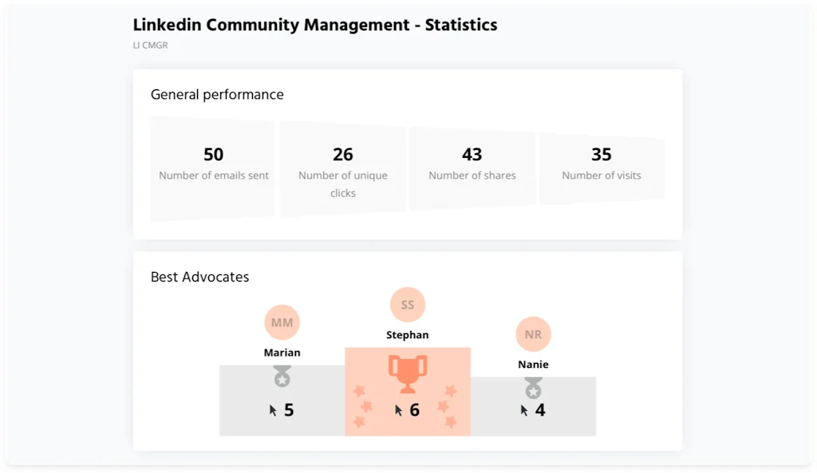Image resolution: width=817 pixels, height=473 pixels.
Task: Click Nanie's medal icon
Action: [x=533, y=388]
